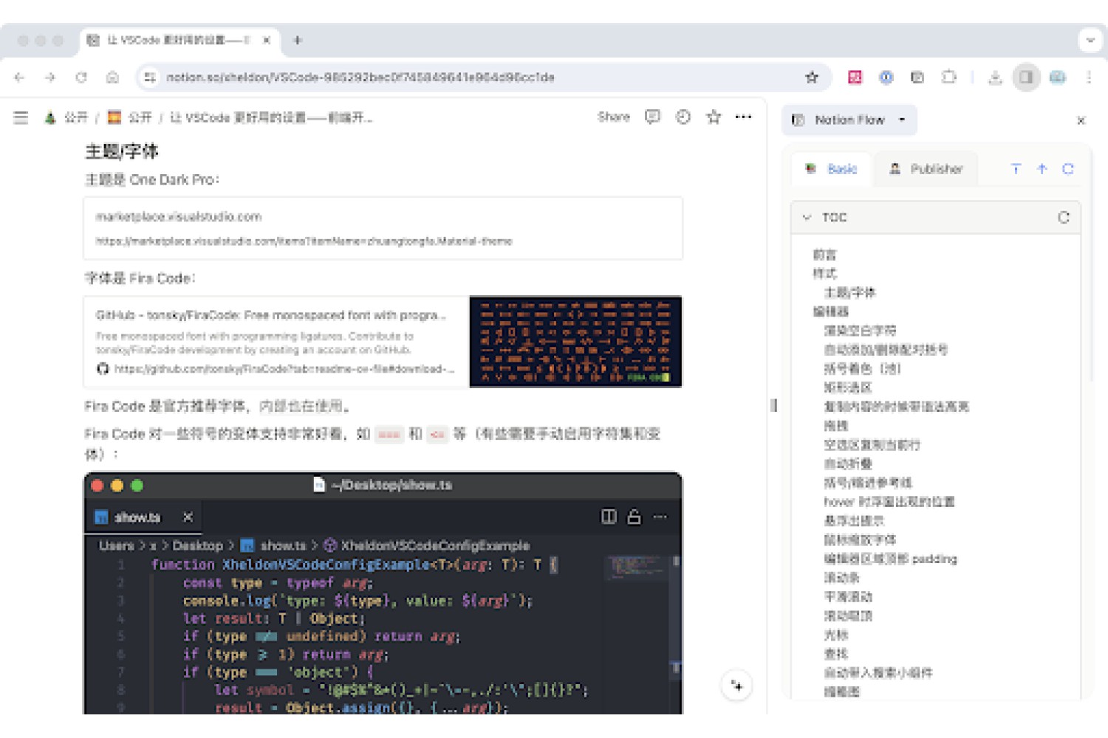The image size is (1108, 738).
Task: Open page history clock icon
Action: [683, 117]
